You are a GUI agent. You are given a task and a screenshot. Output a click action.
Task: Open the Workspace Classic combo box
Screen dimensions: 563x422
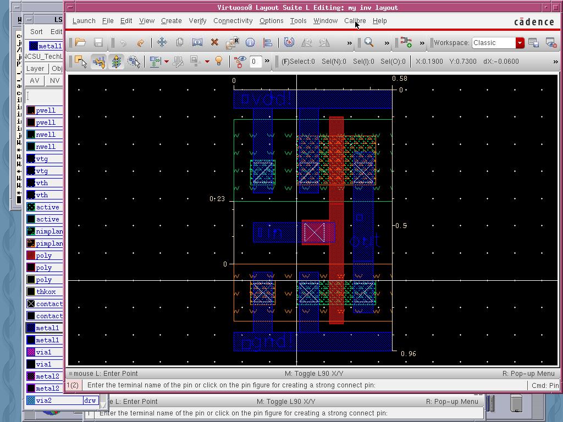[498, 43]
